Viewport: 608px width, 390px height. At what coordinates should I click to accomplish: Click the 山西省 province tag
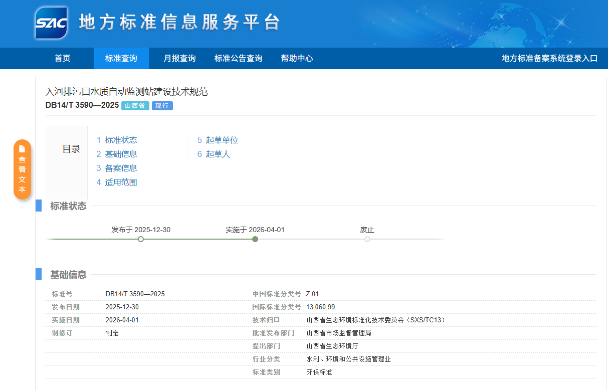coord(135,106)
